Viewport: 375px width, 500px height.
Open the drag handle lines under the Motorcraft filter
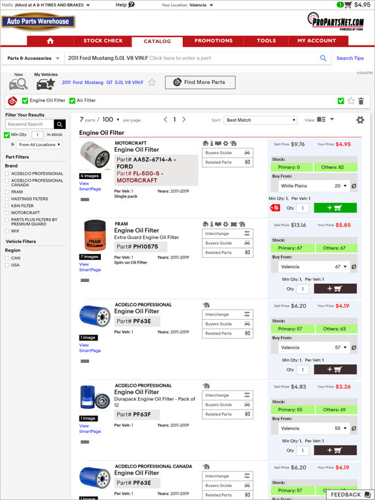pos(85,200)
